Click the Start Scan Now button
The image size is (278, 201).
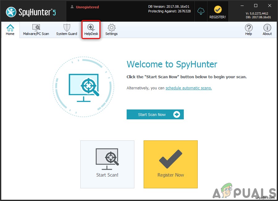155,114
